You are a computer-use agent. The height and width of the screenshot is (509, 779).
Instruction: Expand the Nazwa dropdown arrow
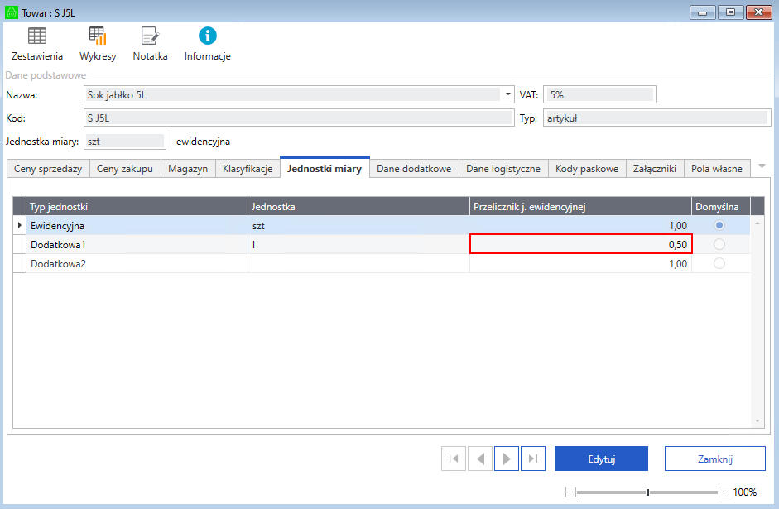(x=507, y=94)
